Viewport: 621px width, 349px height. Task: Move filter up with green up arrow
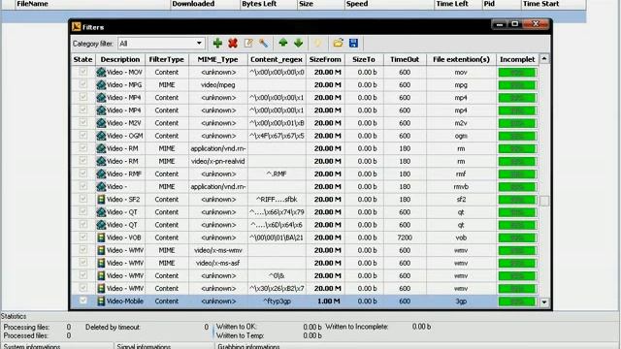[282, 43]
